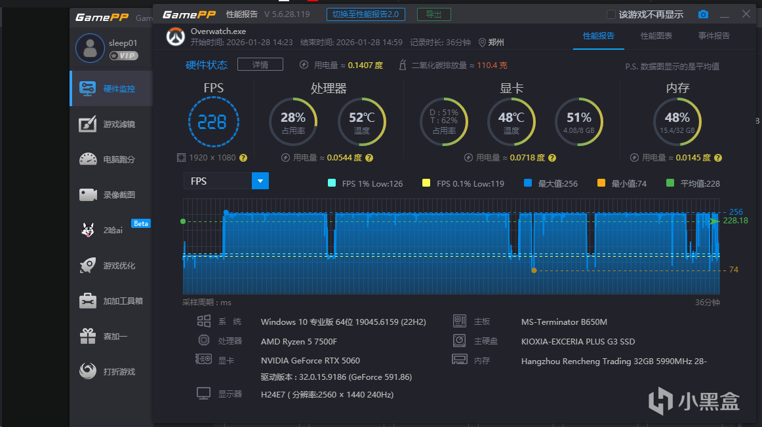Take a screenshot with the blue camera icon
This screenshot has width=762, height=427.
[703, 14]
